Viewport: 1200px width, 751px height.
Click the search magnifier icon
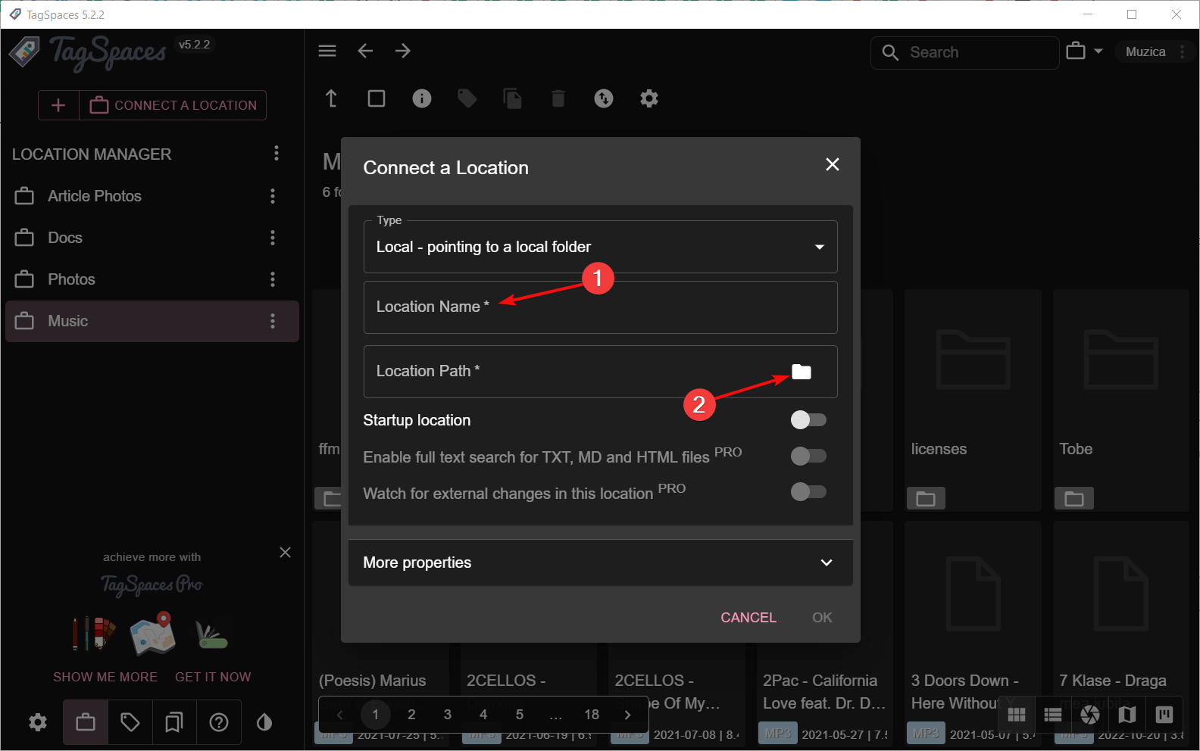coord(891,52)
